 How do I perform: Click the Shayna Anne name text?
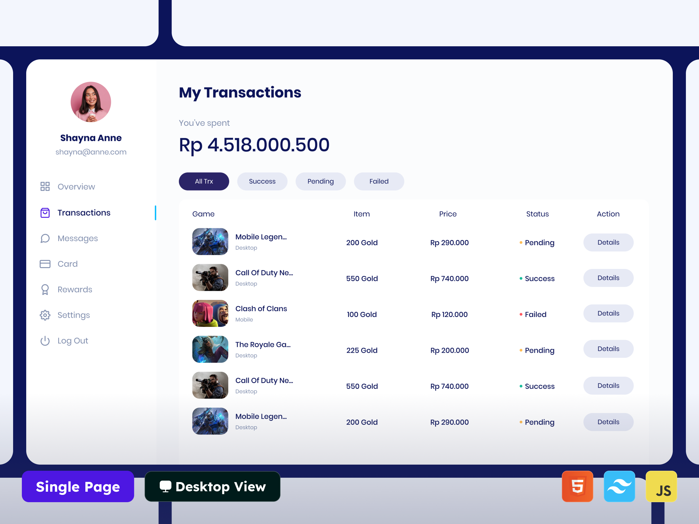tap(91, 138)
